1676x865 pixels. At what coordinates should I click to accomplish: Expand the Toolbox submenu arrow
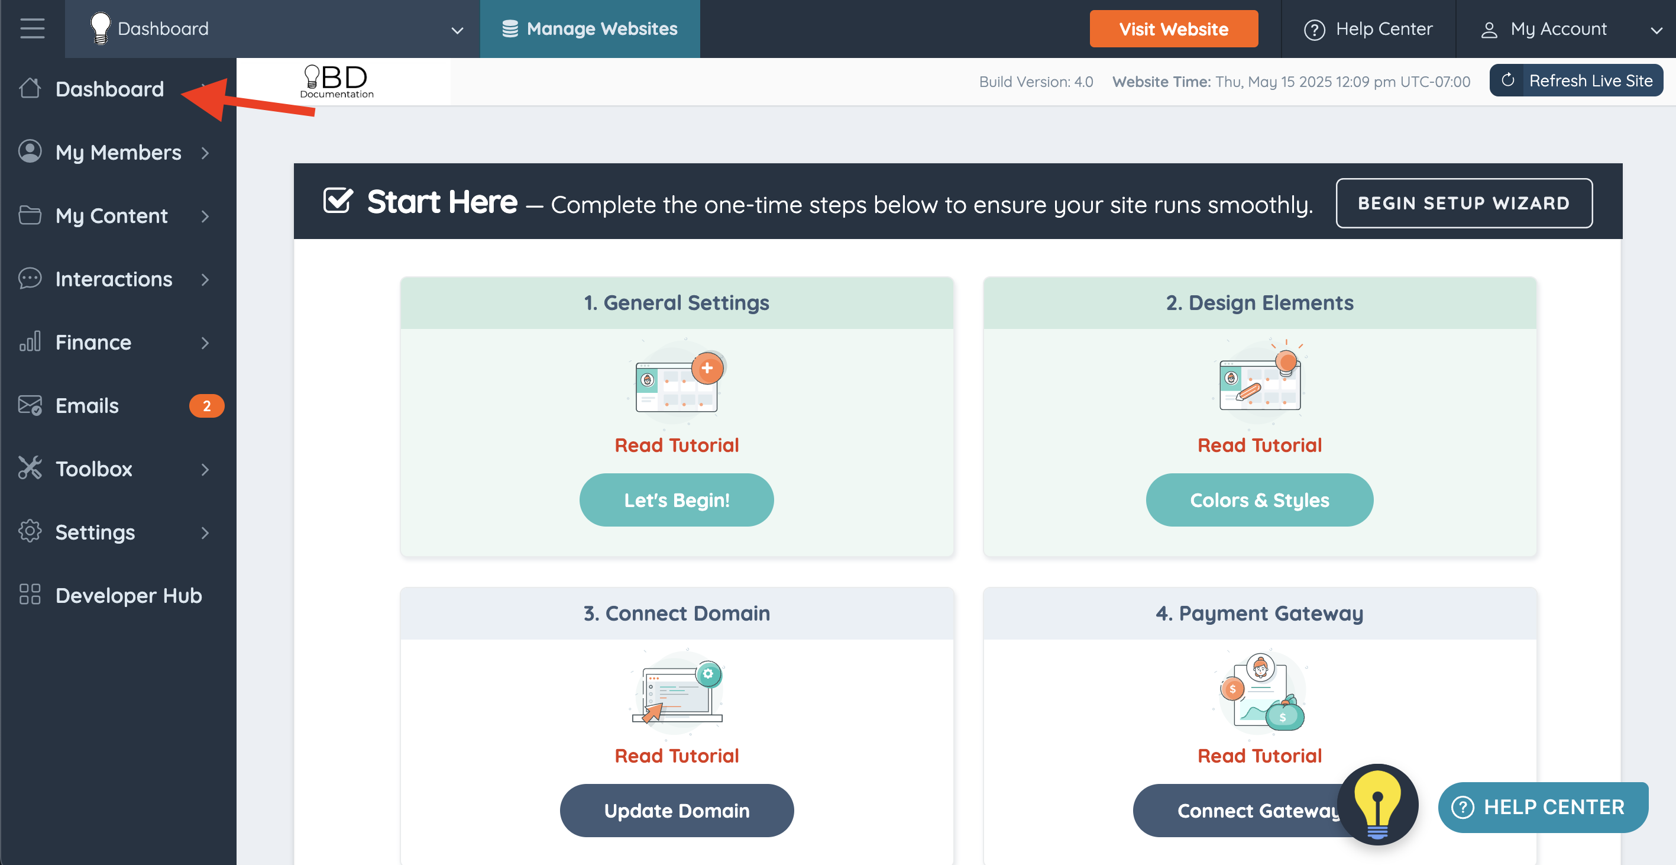click(x=206, y=469)
